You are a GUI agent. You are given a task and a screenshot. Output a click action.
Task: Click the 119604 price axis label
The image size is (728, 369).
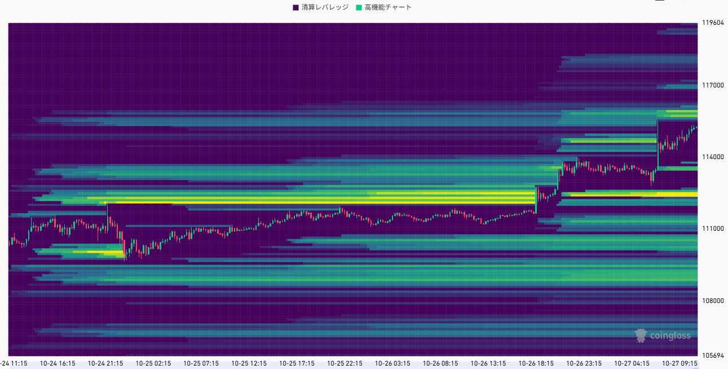[712, 23]
